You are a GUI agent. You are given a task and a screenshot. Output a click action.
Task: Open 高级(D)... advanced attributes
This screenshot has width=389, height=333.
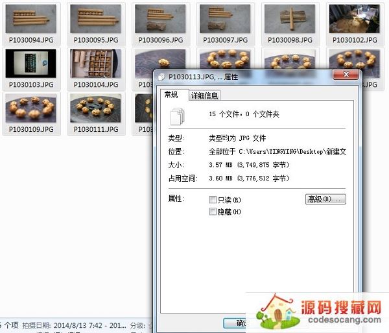[x=325, y=199]
